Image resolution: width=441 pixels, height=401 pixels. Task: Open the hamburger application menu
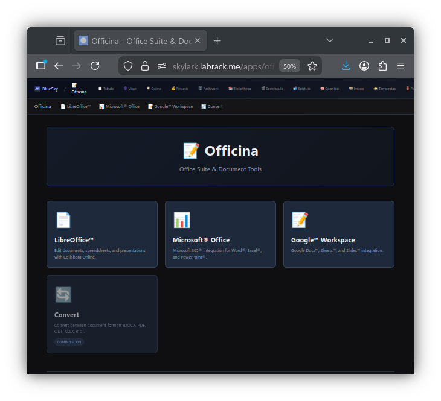tap(401, 66)
